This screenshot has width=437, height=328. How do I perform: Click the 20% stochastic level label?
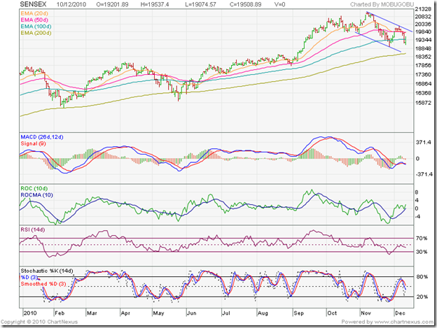tap(422, 297)
